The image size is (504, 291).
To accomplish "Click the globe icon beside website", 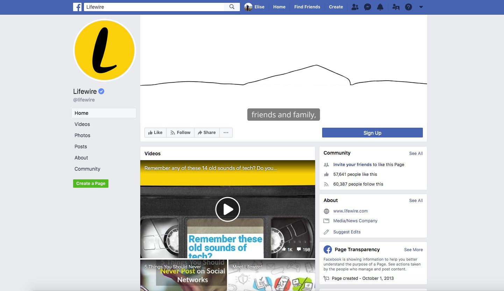I will pos(326,211).
